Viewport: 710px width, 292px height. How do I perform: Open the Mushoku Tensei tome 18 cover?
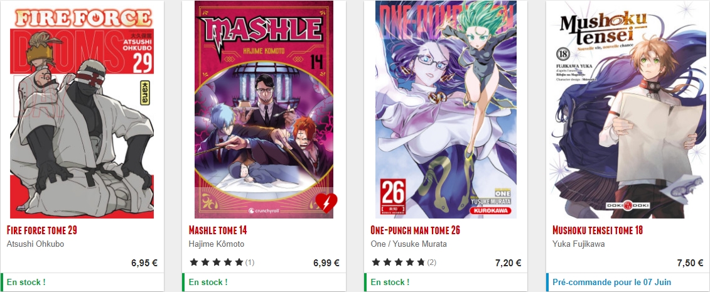(x=628, y=109)
